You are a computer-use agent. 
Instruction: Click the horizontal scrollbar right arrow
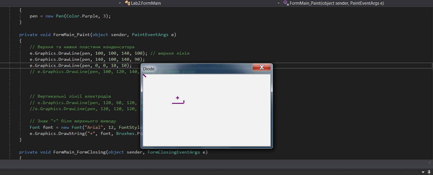click(x=430, y=162)
